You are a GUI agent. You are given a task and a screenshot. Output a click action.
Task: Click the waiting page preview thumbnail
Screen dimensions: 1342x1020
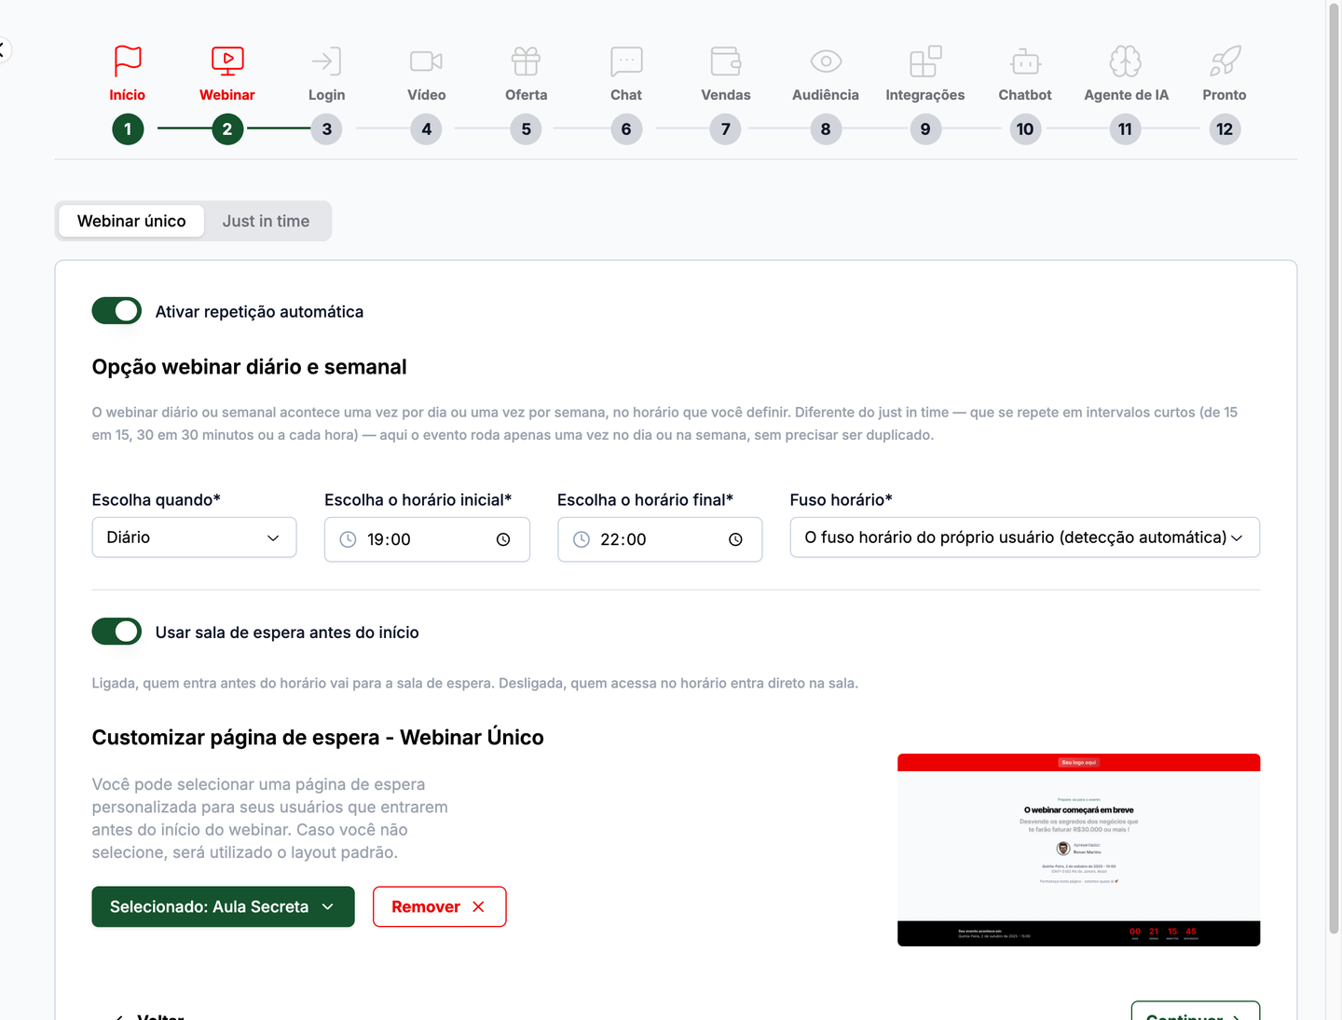pos(1078,850)
